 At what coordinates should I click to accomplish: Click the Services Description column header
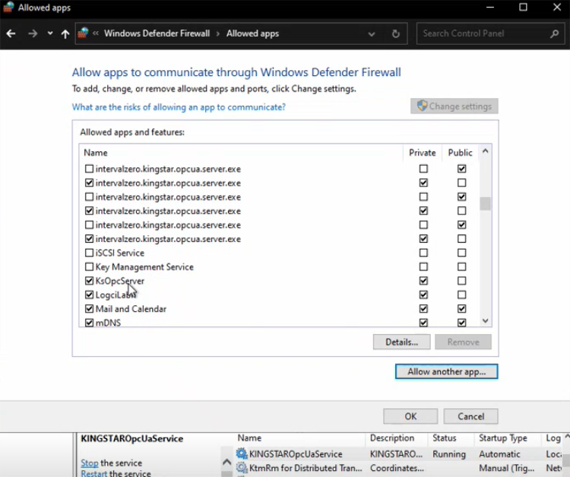392,437
